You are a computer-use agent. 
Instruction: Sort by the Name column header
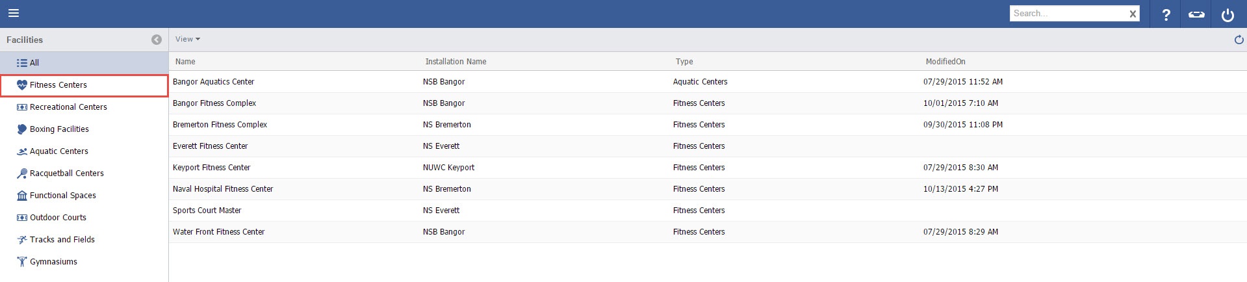click(185, 62)
